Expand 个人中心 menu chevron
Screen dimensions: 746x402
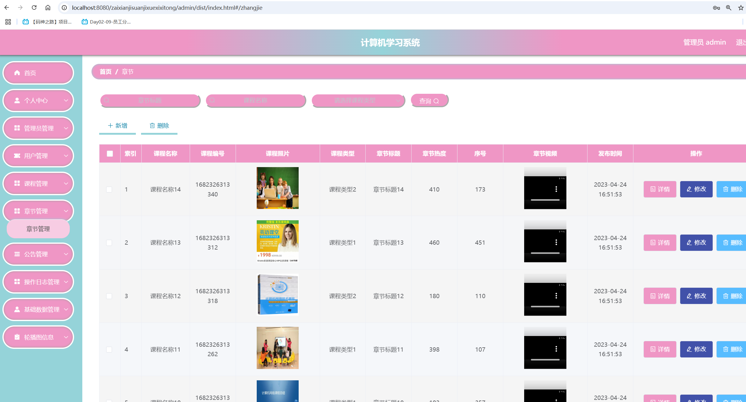[x=66, y=100]
